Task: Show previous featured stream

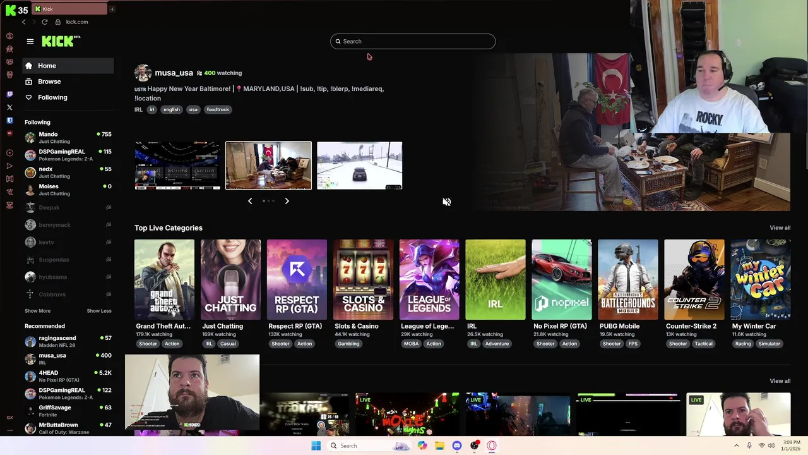Action: (250, 201)
